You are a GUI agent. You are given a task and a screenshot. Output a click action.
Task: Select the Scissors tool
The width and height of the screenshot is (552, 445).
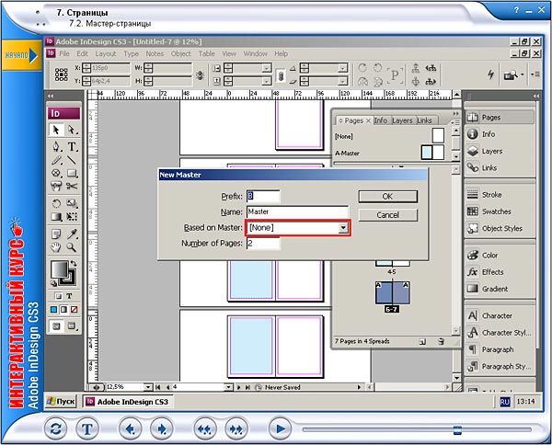click(72, 186)
